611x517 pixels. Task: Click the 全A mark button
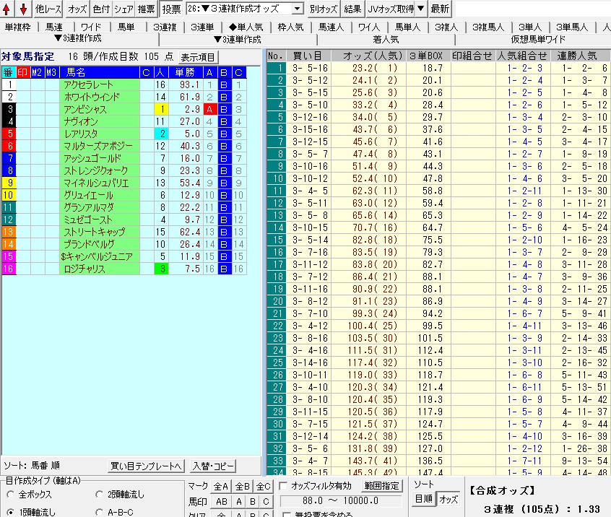click(220, 487)
